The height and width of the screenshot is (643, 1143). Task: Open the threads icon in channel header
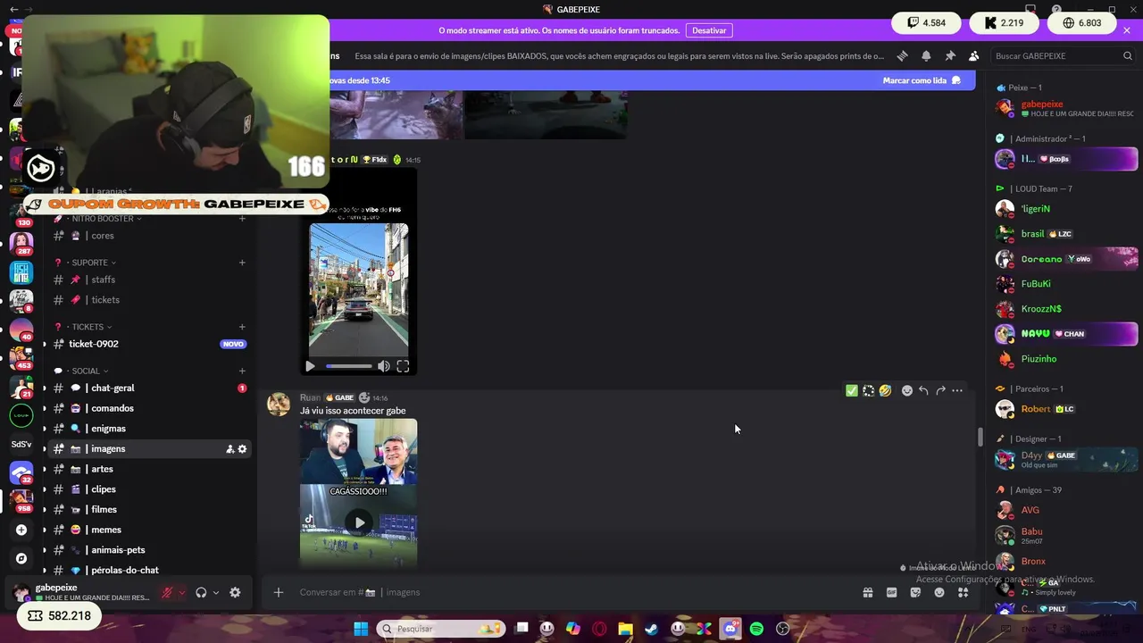click(902, 55)
